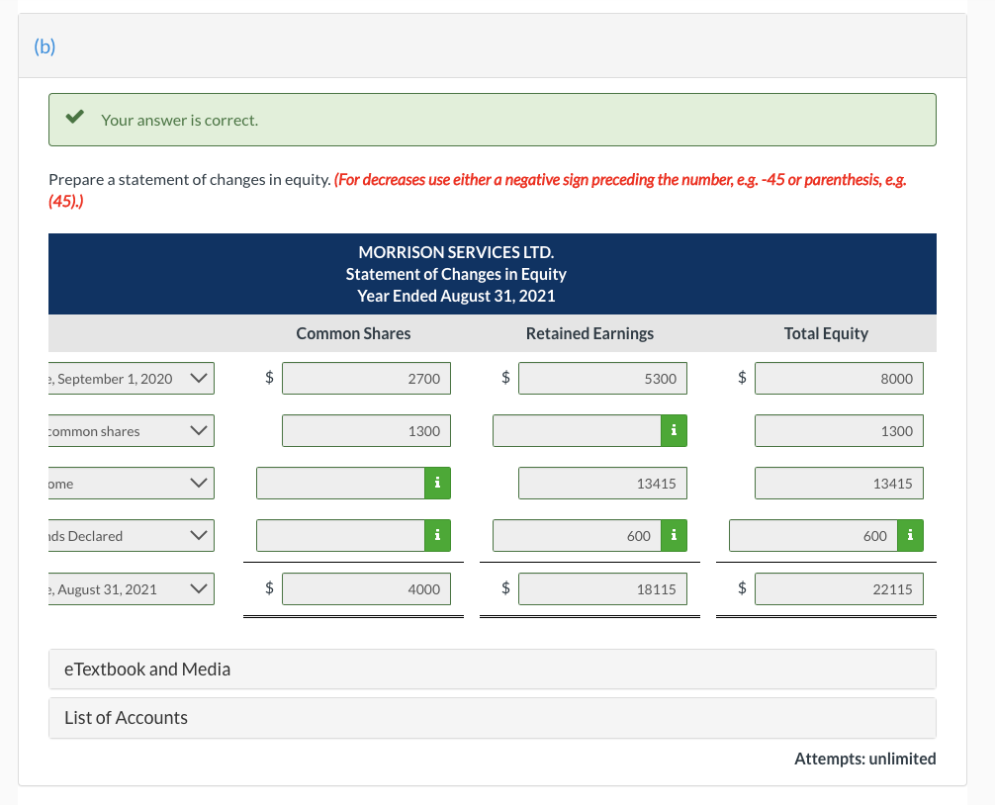Screen dimensions: 995x805
Task: Select the Total Equity field showing 8000
Action: click(x=838, y=378)
